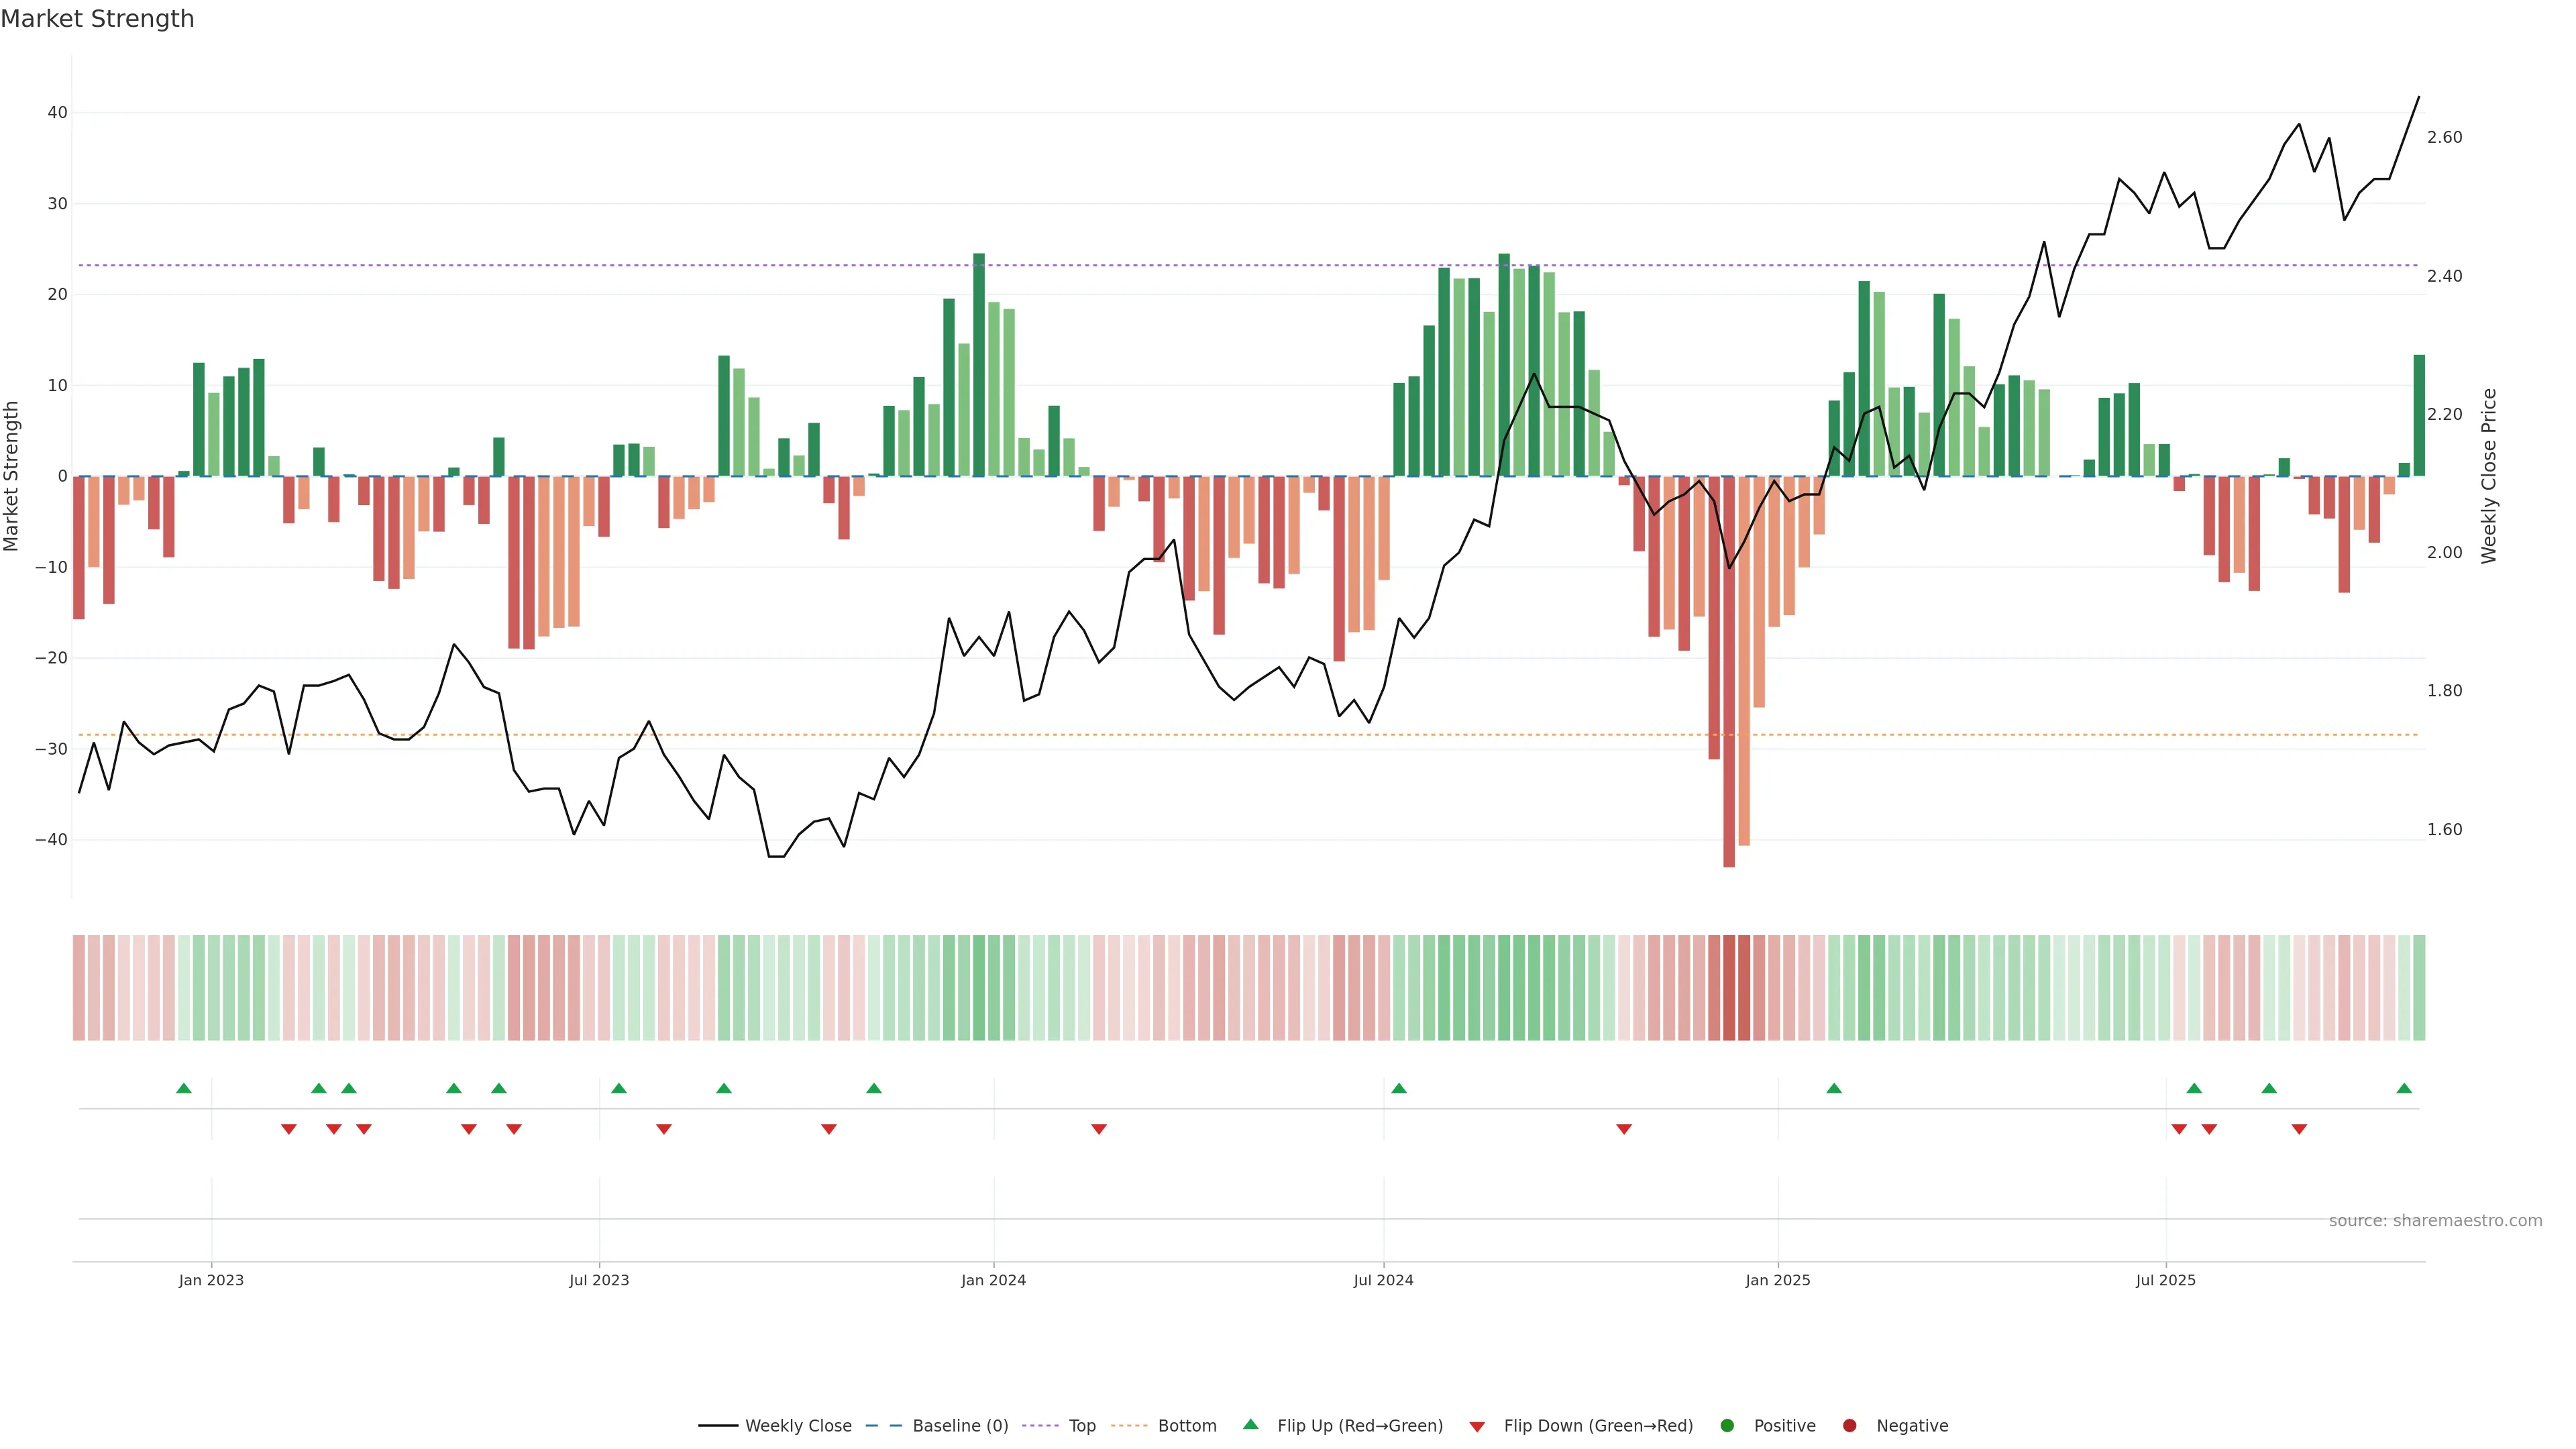
Task: Click Flip Up green triangle legend icon
Action: point(1250,1425)
